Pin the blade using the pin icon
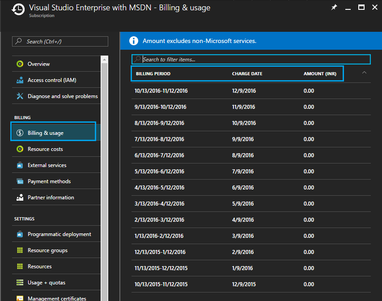This screenshot has height=301, width=382. click(334, 8)
